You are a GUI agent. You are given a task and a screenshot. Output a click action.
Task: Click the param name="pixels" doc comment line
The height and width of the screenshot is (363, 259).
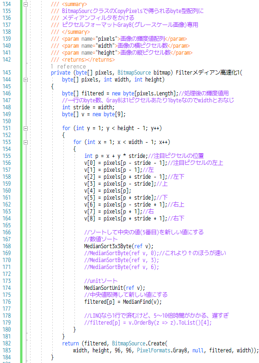(x=119, y=39)
